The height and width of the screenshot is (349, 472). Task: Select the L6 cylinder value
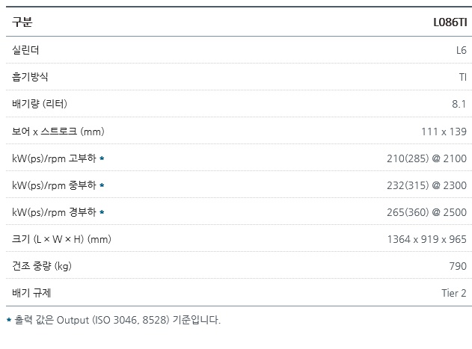[462, 50]
